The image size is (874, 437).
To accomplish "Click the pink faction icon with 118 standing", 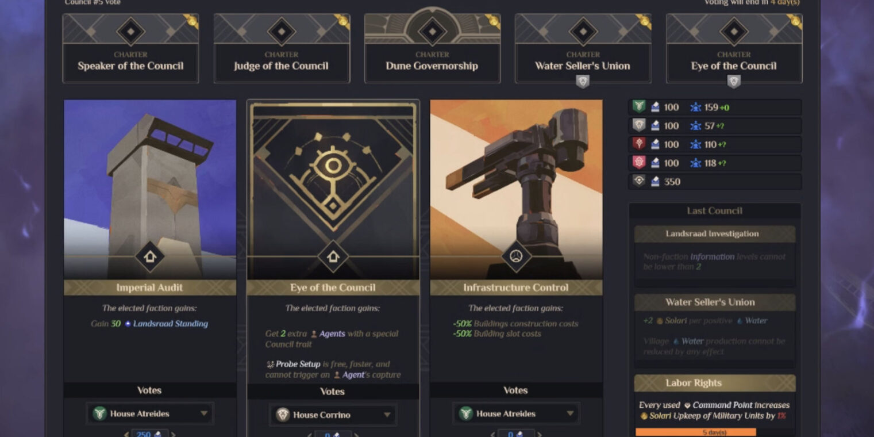I will 639,163.
